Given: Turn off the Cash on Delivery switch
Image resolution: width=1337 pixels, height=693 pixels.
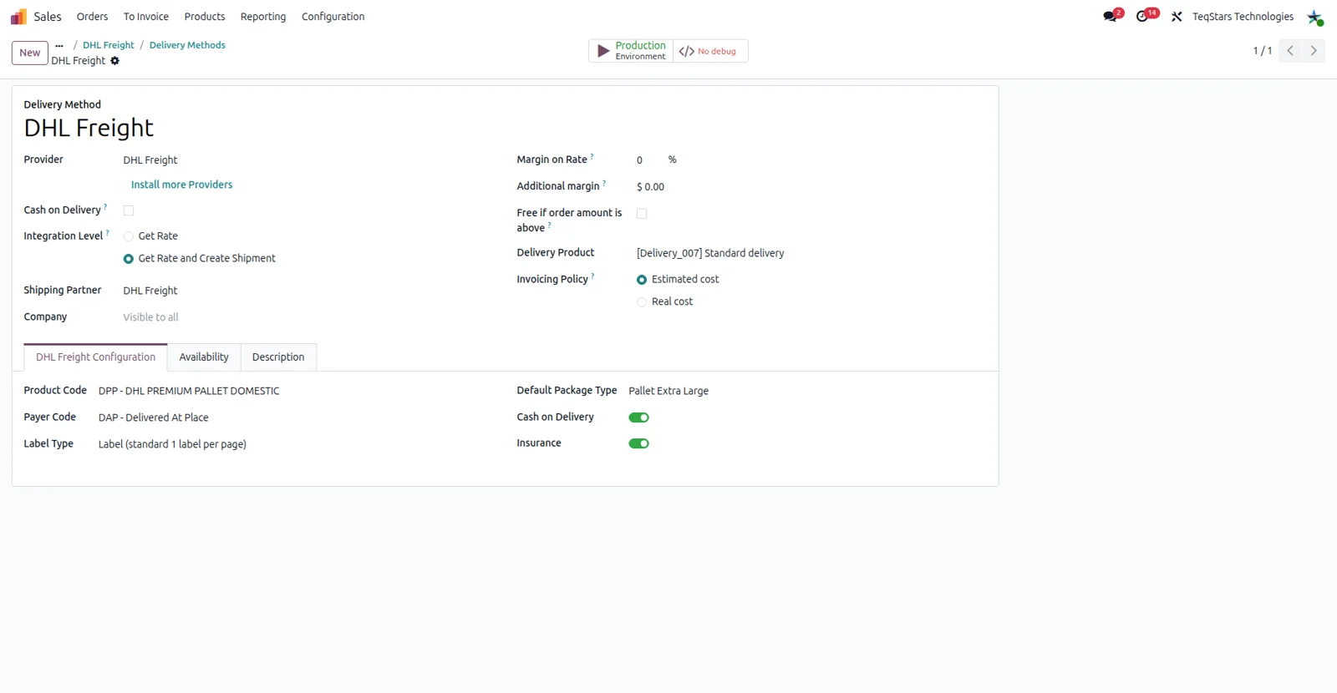Looking at the screenshot, I should pyautogui.click(x=639, y=417).
